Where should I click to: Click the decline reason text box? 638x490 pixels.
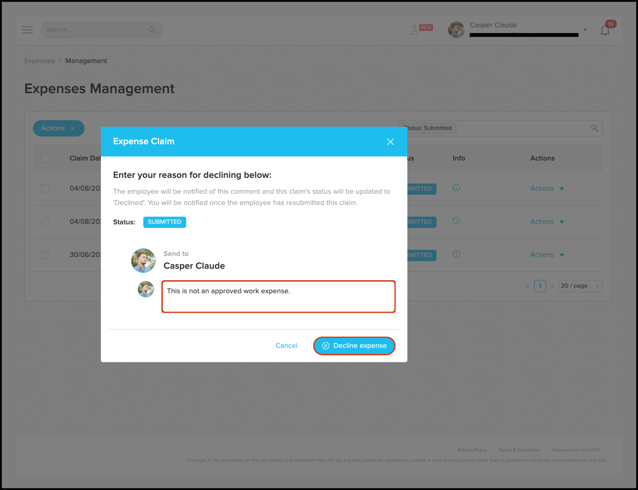pos(278,297)
